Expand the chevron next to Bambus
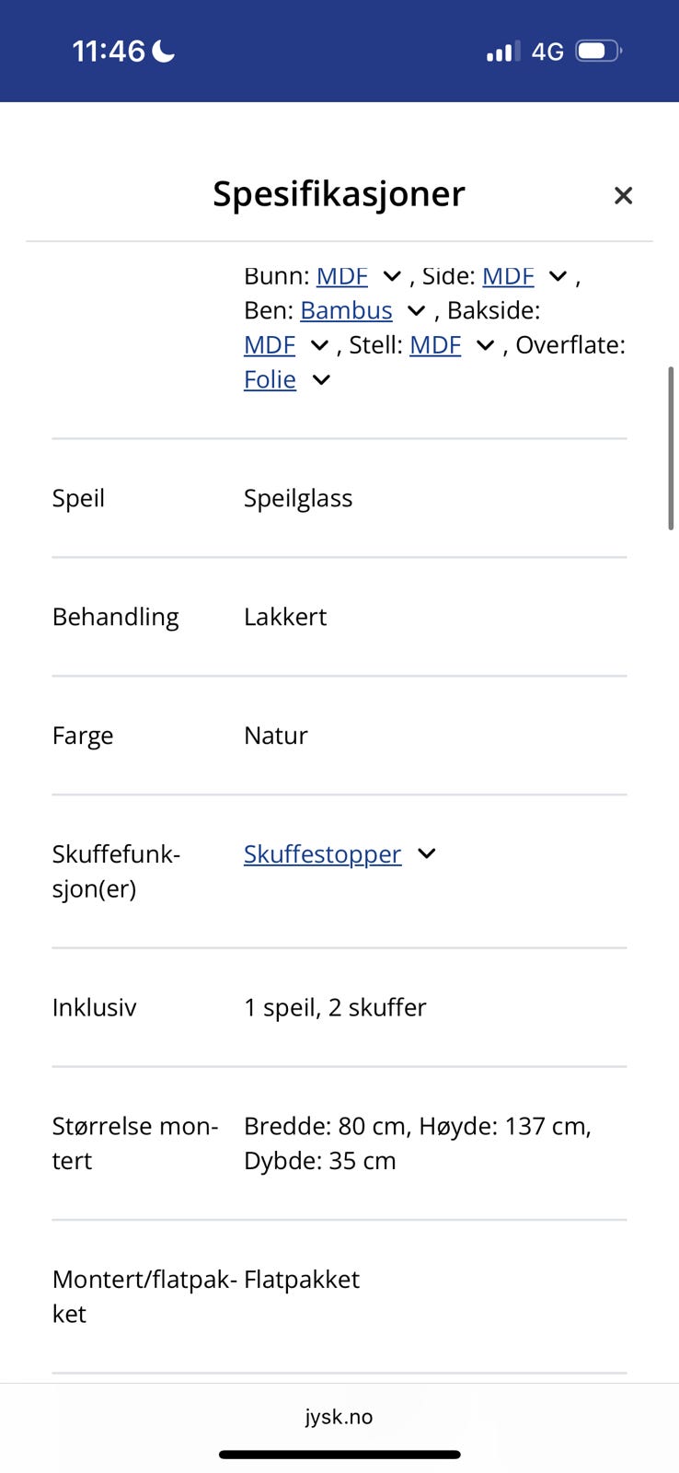 point(416,311)
